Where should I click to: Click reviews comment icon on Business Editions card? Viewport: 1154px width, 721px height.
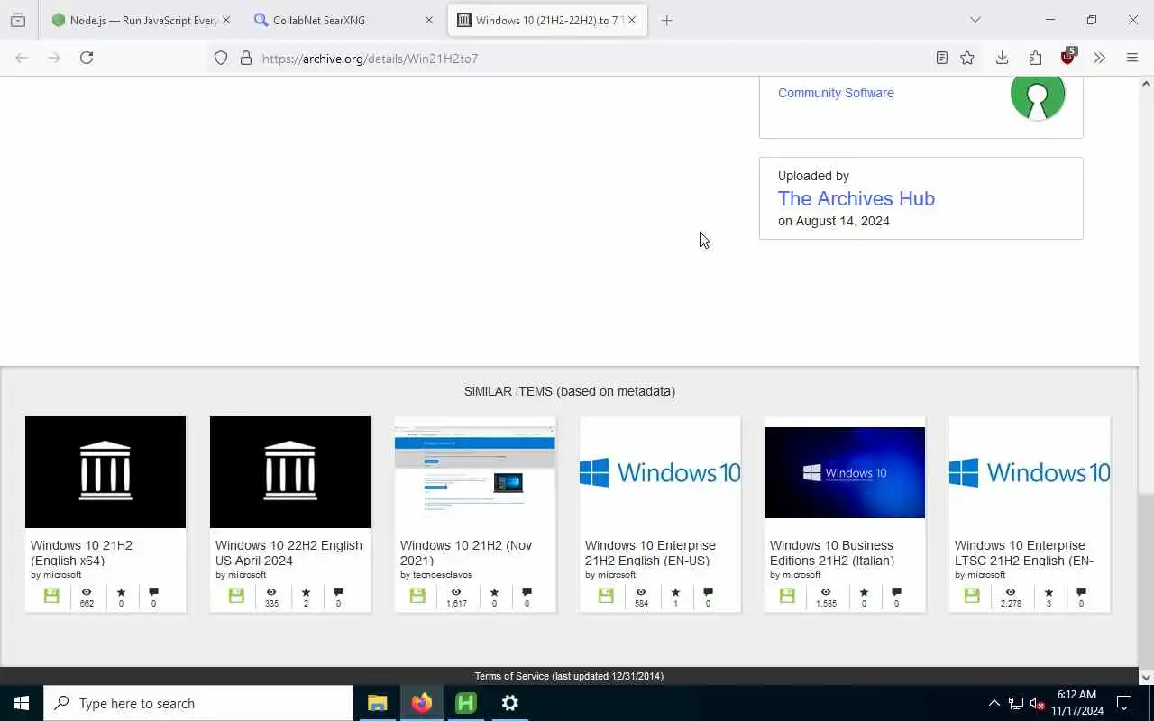(896, 592)
